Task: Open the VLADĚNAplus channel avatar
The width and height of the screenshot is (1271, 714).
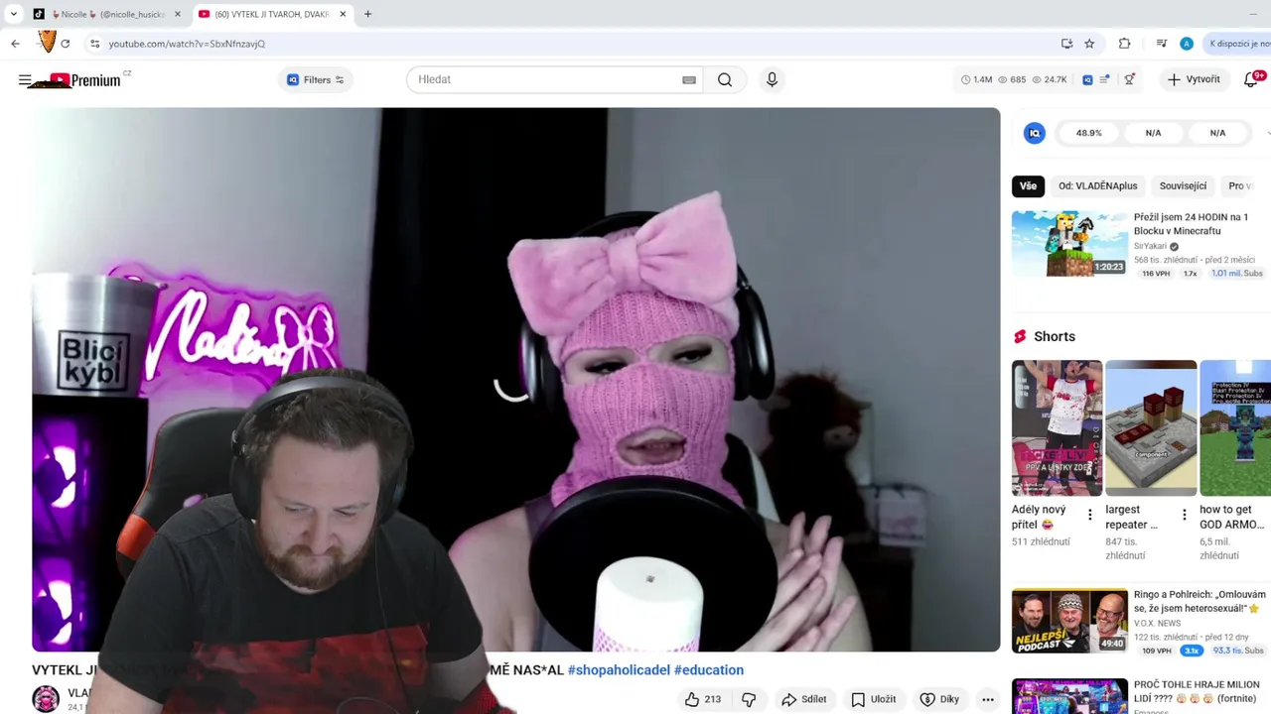Action: click(x=46, y=699)
